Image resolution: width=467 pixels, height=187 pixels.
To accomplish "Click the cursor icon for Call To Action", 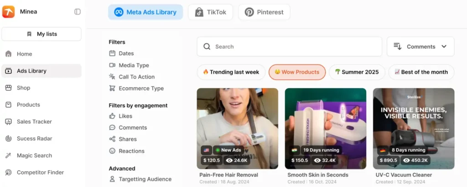I will (112, 77).
